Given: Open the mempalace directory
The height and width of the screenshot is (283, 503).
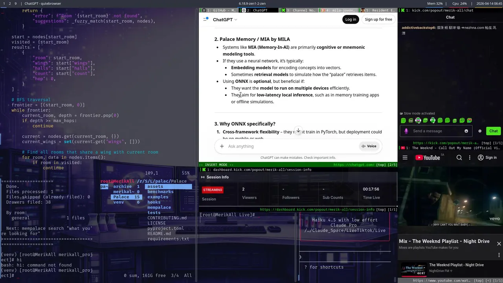Looking at the screenshot, I should (x=159, y=208).
